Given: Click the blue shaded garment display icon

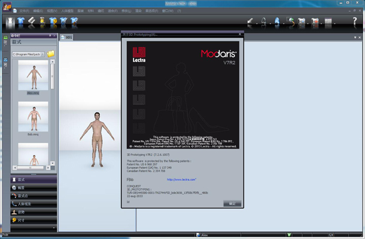Looking at the screenshot, I should [277, 22].
